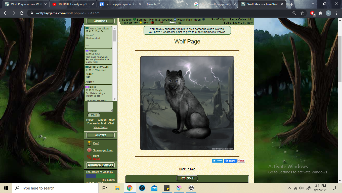Launch File Explorer from the taskbar

coord(117,188)
